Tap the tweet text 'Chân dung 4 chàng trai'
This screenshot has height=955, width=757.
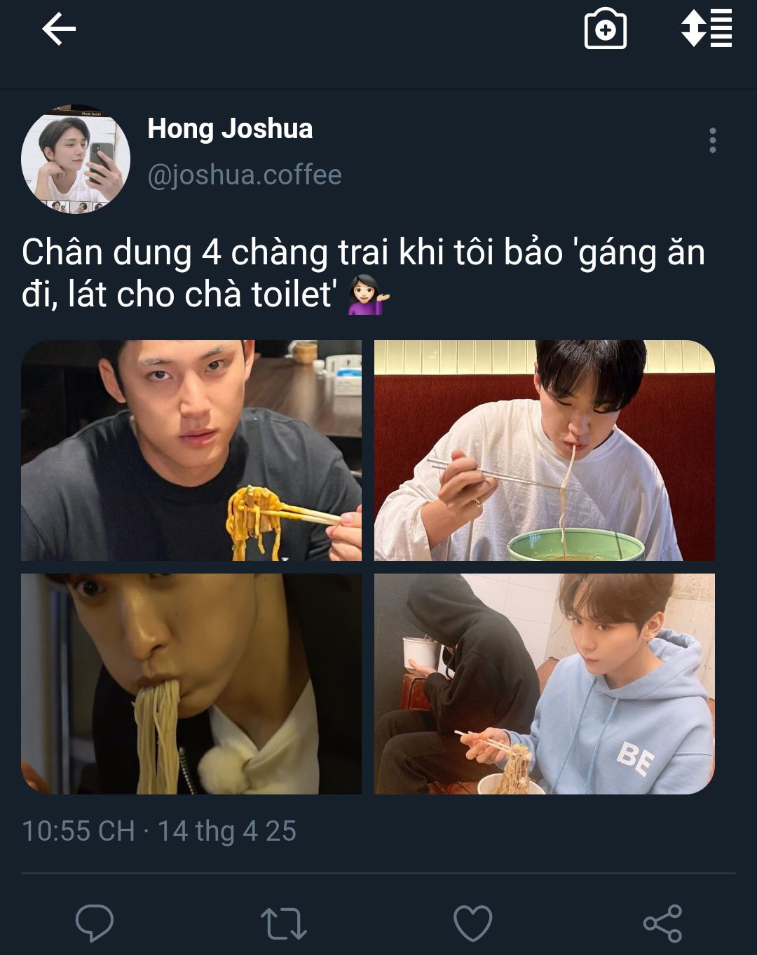pos(205,252)
